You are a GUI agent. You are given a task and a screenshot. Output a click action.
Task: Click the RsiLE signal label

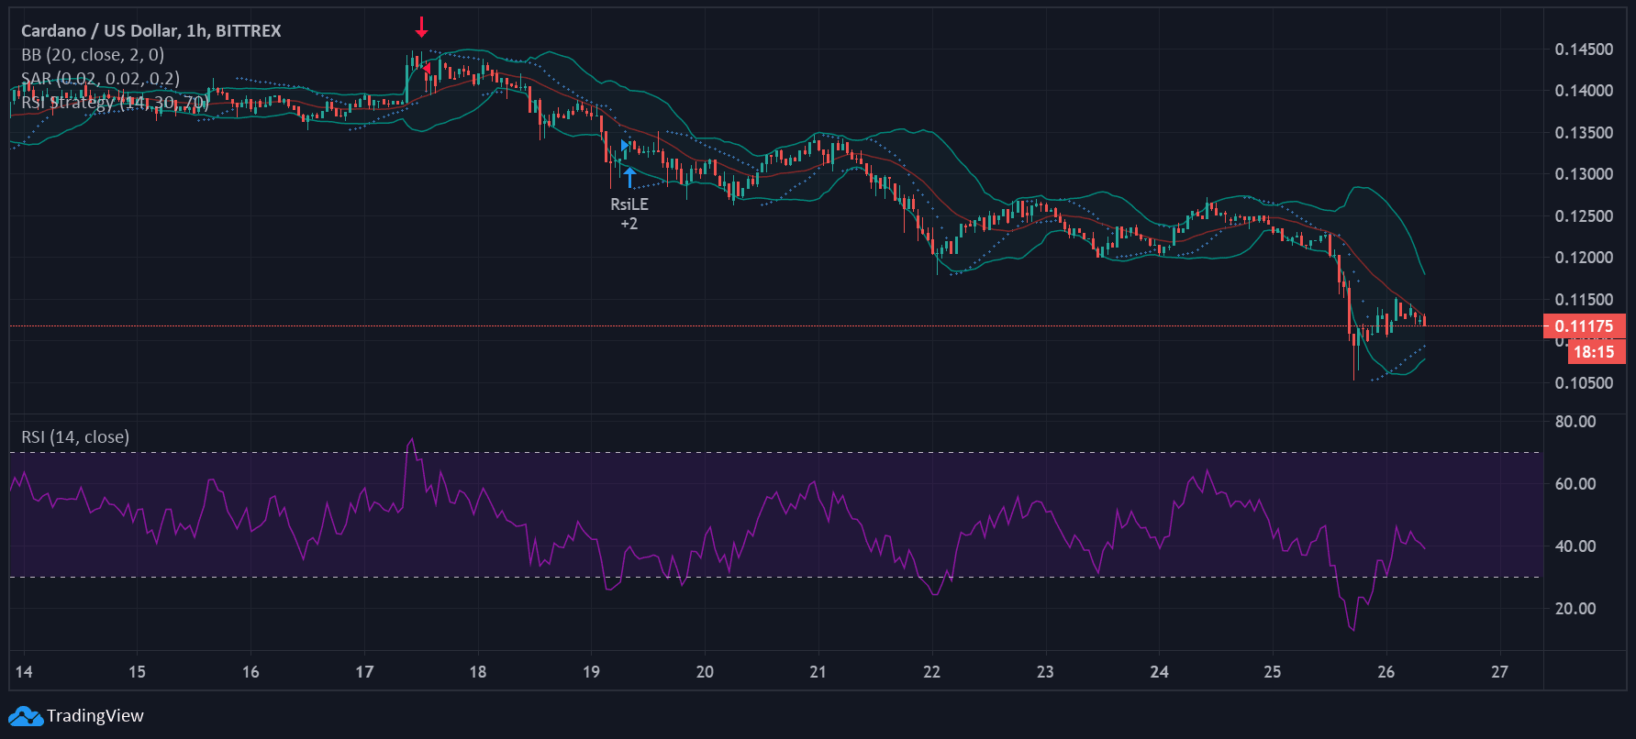click(629, 204)
